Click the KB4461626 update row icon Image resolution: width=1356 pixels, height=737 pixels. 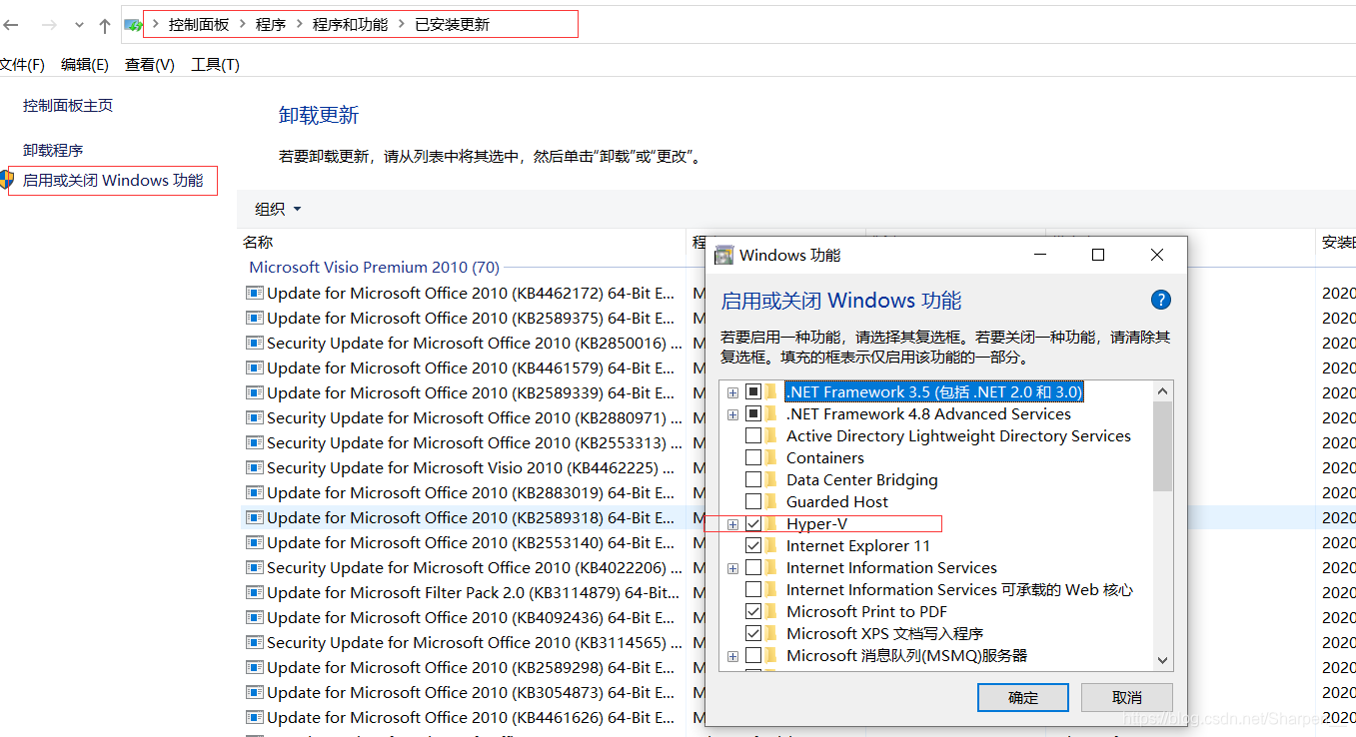[x=255, y=717]
